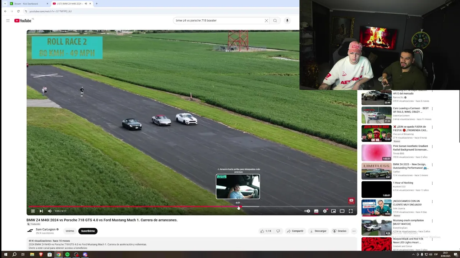This screenshot has width=460, height=258.
Task: Open options for 1 Hour of Nothing
Action: click(432, 183)
